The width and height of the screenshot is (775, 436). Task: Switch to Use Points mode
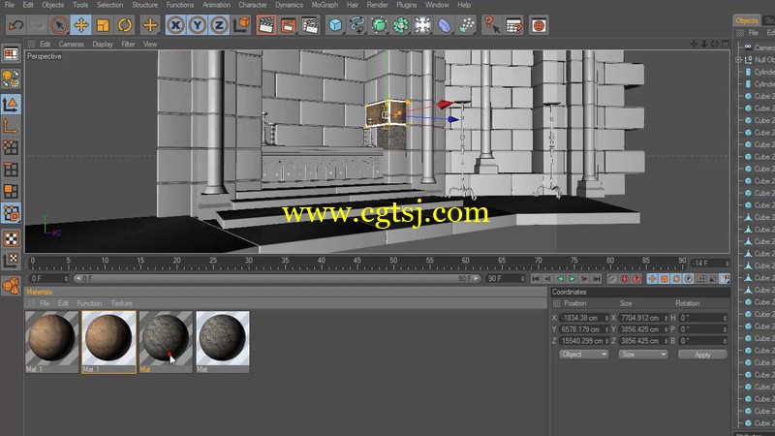11,147
